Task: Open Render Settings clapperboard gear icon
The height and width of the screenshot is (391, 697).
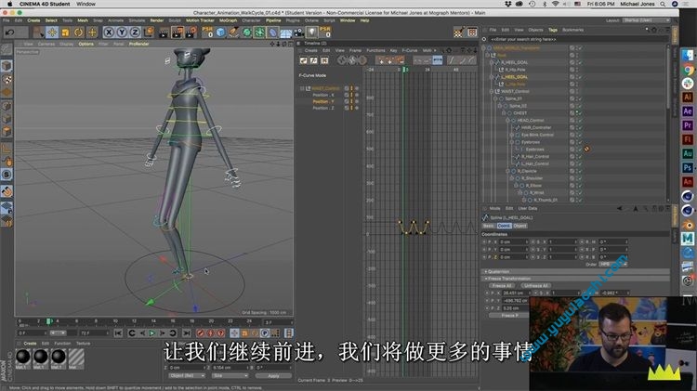Action: (x=191, y=33)
